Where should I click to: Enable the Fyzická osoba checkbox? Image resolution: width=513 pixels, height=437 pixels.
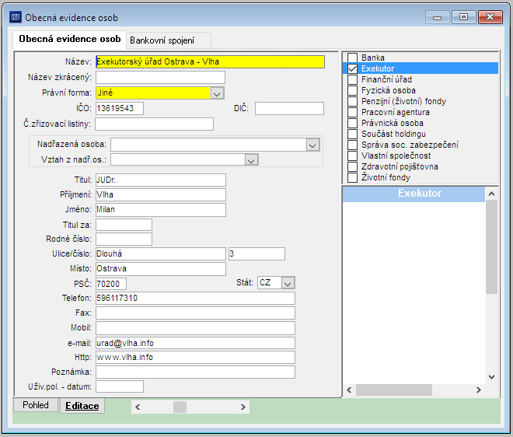coord(352,90)
